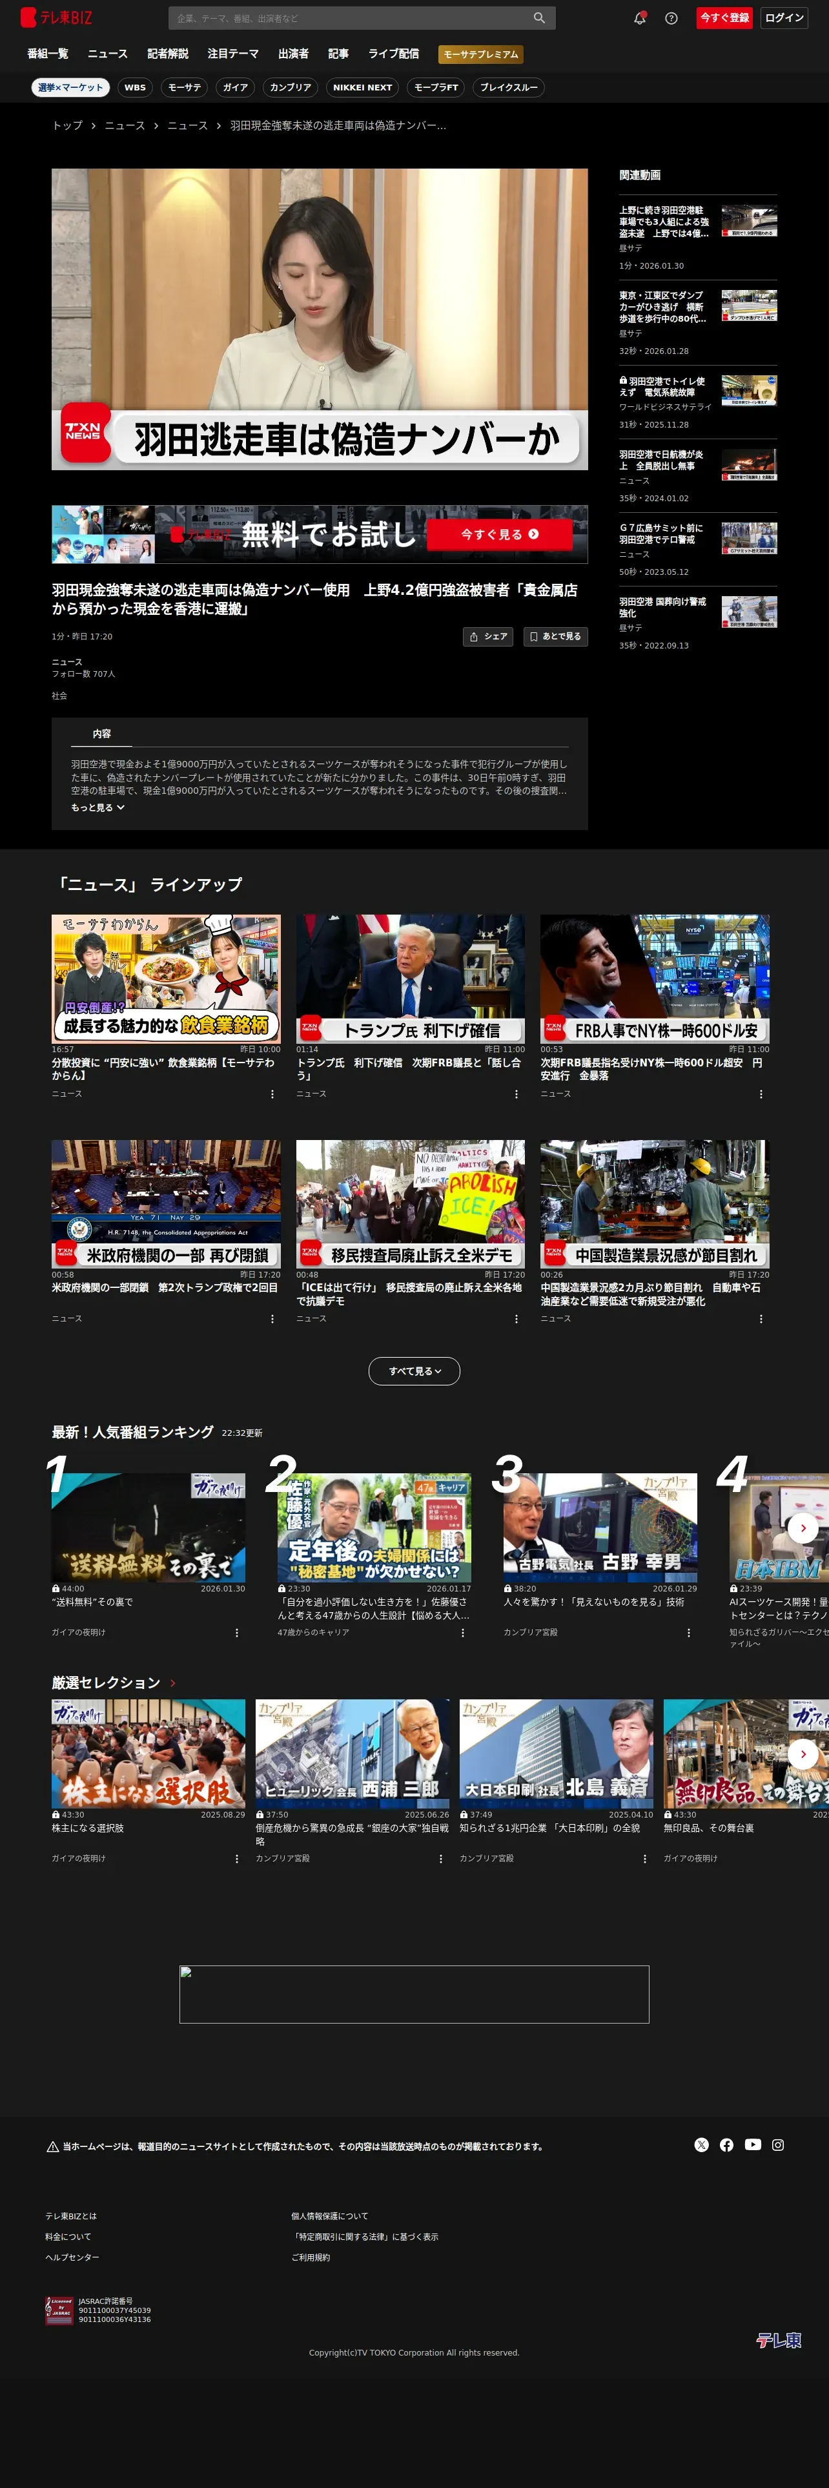Open the YouTube icon in footer

[753, 2145]
